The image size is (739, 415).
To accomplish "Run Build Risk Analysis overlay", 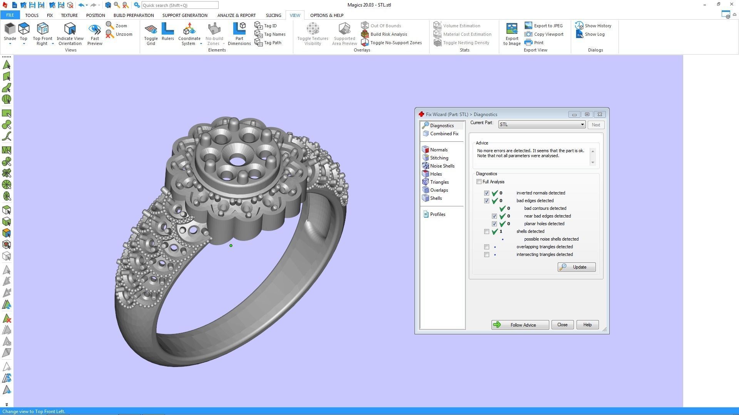I will click(384, 34).
